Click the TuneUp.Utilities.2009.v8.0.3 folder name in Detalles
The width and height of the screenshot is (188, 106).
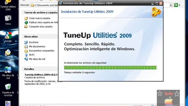point(41,74)
